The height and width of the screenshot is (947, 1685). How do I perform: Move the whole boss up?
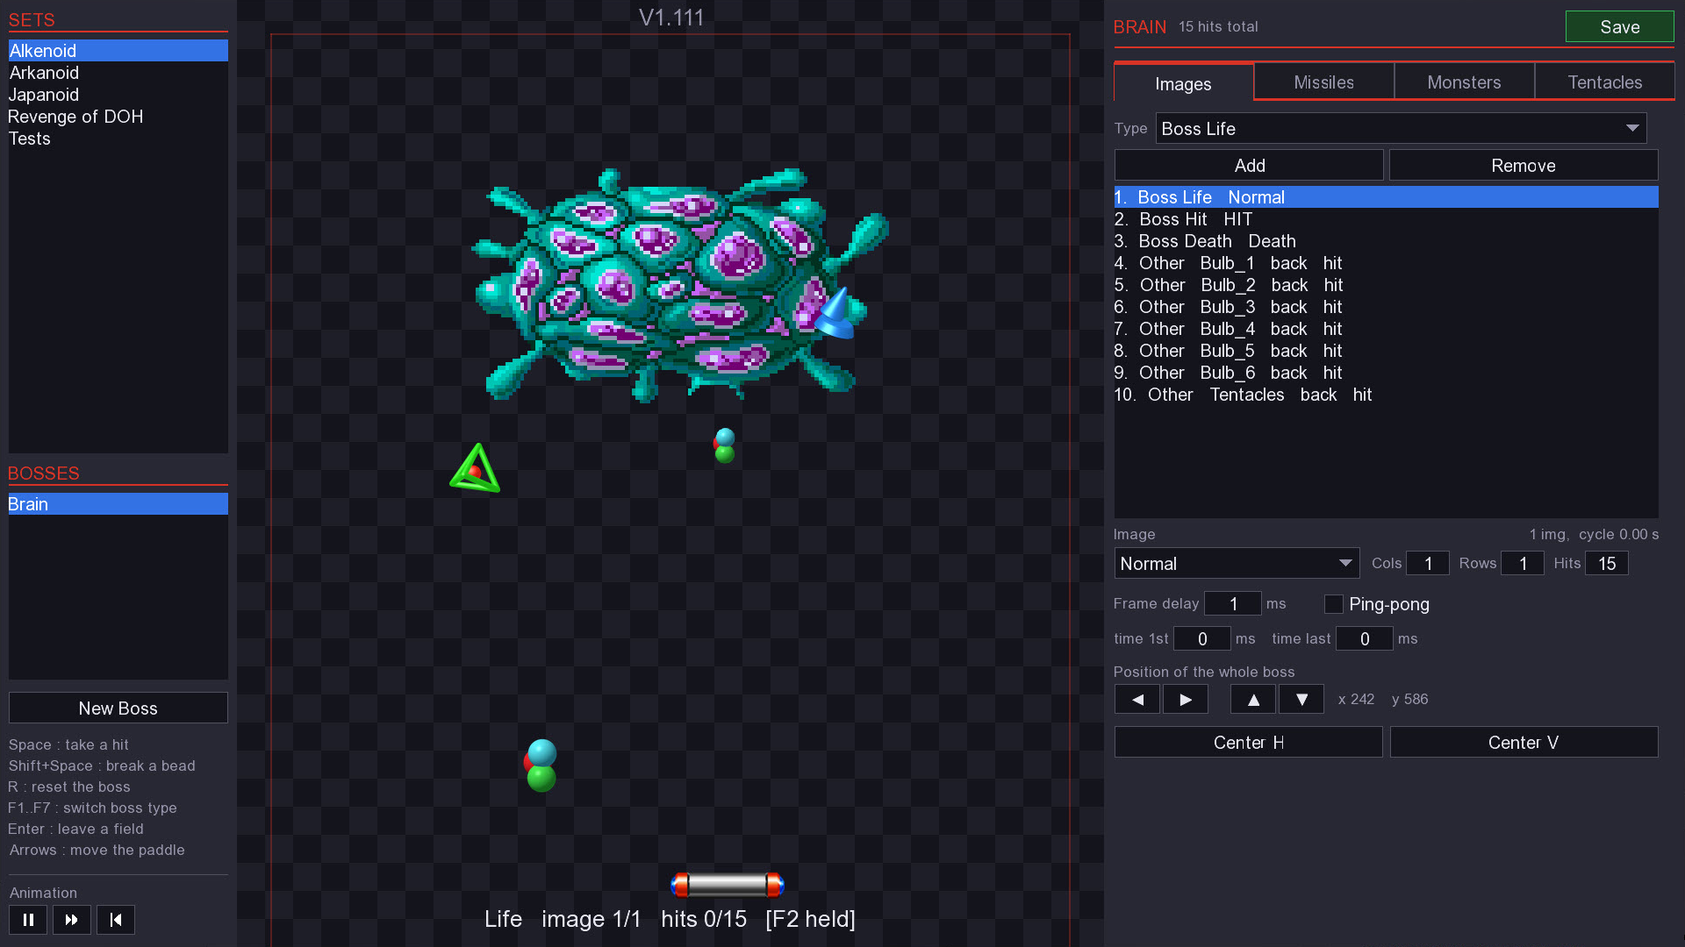click(x=1253, y=700)
